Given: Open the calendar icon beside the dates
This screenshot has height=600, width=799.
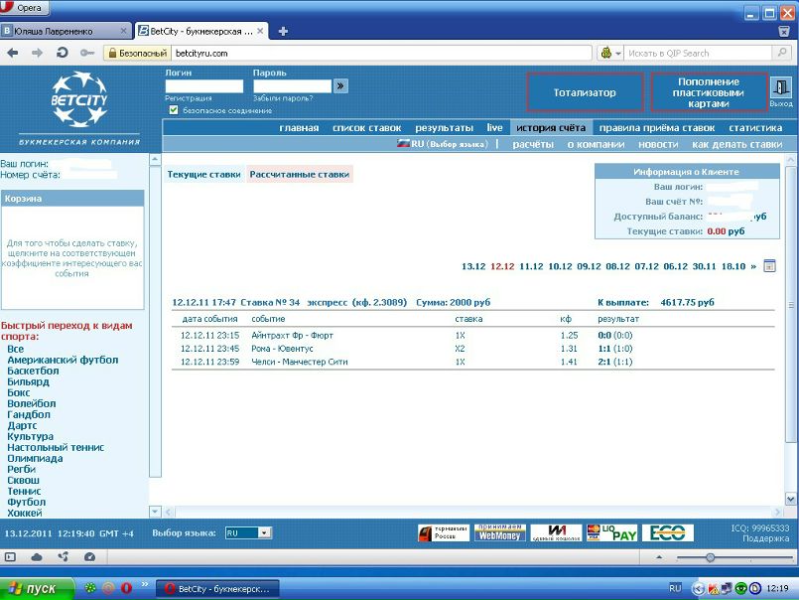Looking at the screenshot, I should tap(769, 266).
